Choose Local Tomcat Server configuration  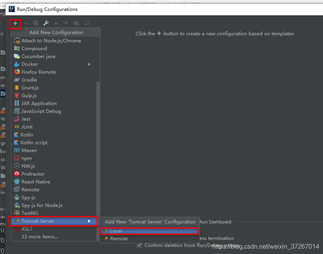coord(149,231)
